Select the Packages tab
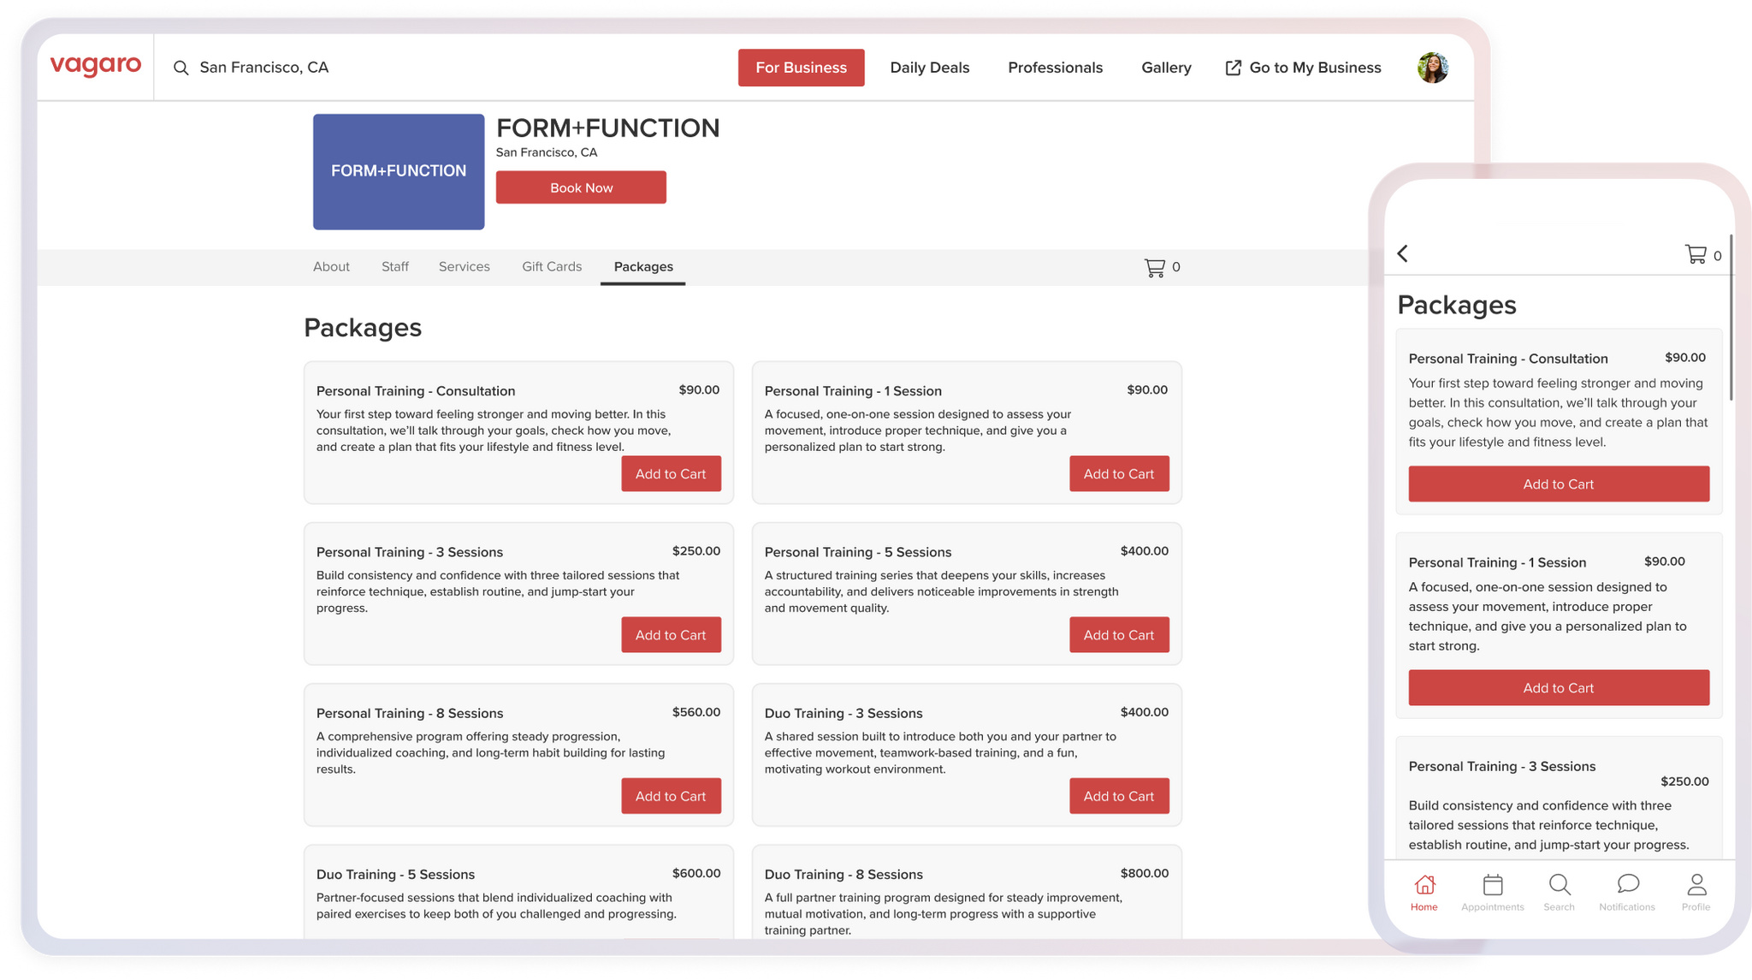 (643, 267)
